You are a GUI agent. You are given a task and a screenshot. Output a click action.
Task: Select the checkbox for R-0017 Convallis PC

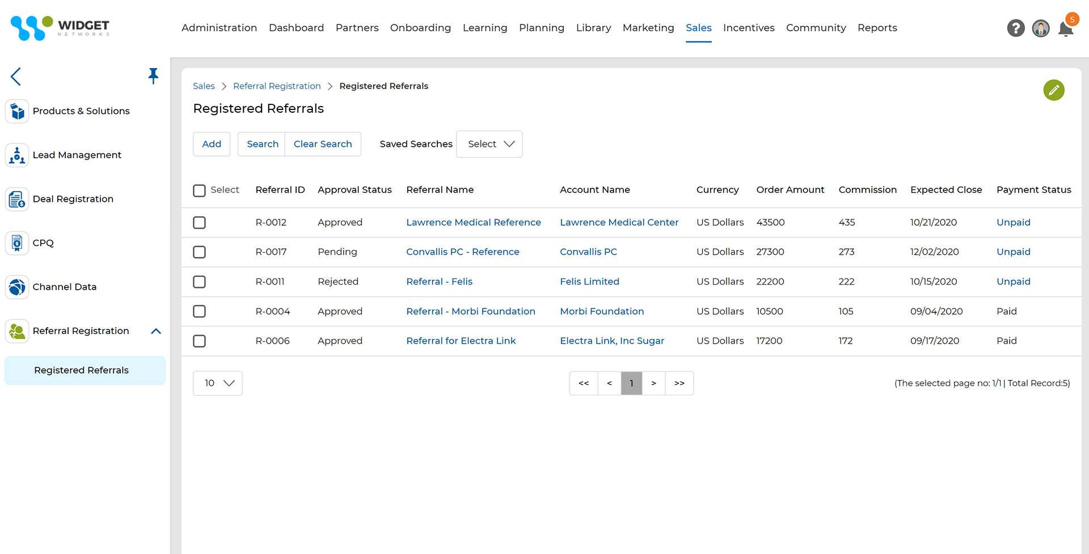(x=199, y=252)
